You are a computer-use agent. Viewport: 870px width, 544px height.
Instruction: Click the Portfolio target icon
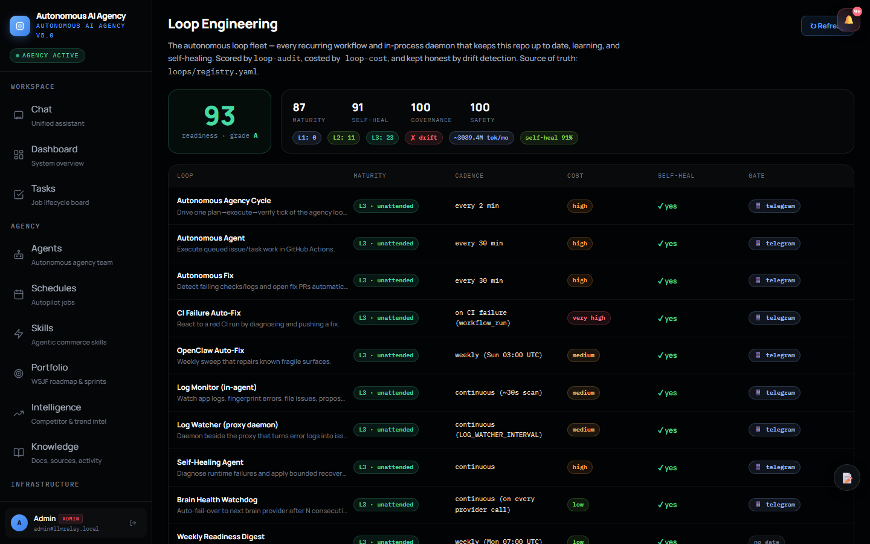tap(19, 374)
